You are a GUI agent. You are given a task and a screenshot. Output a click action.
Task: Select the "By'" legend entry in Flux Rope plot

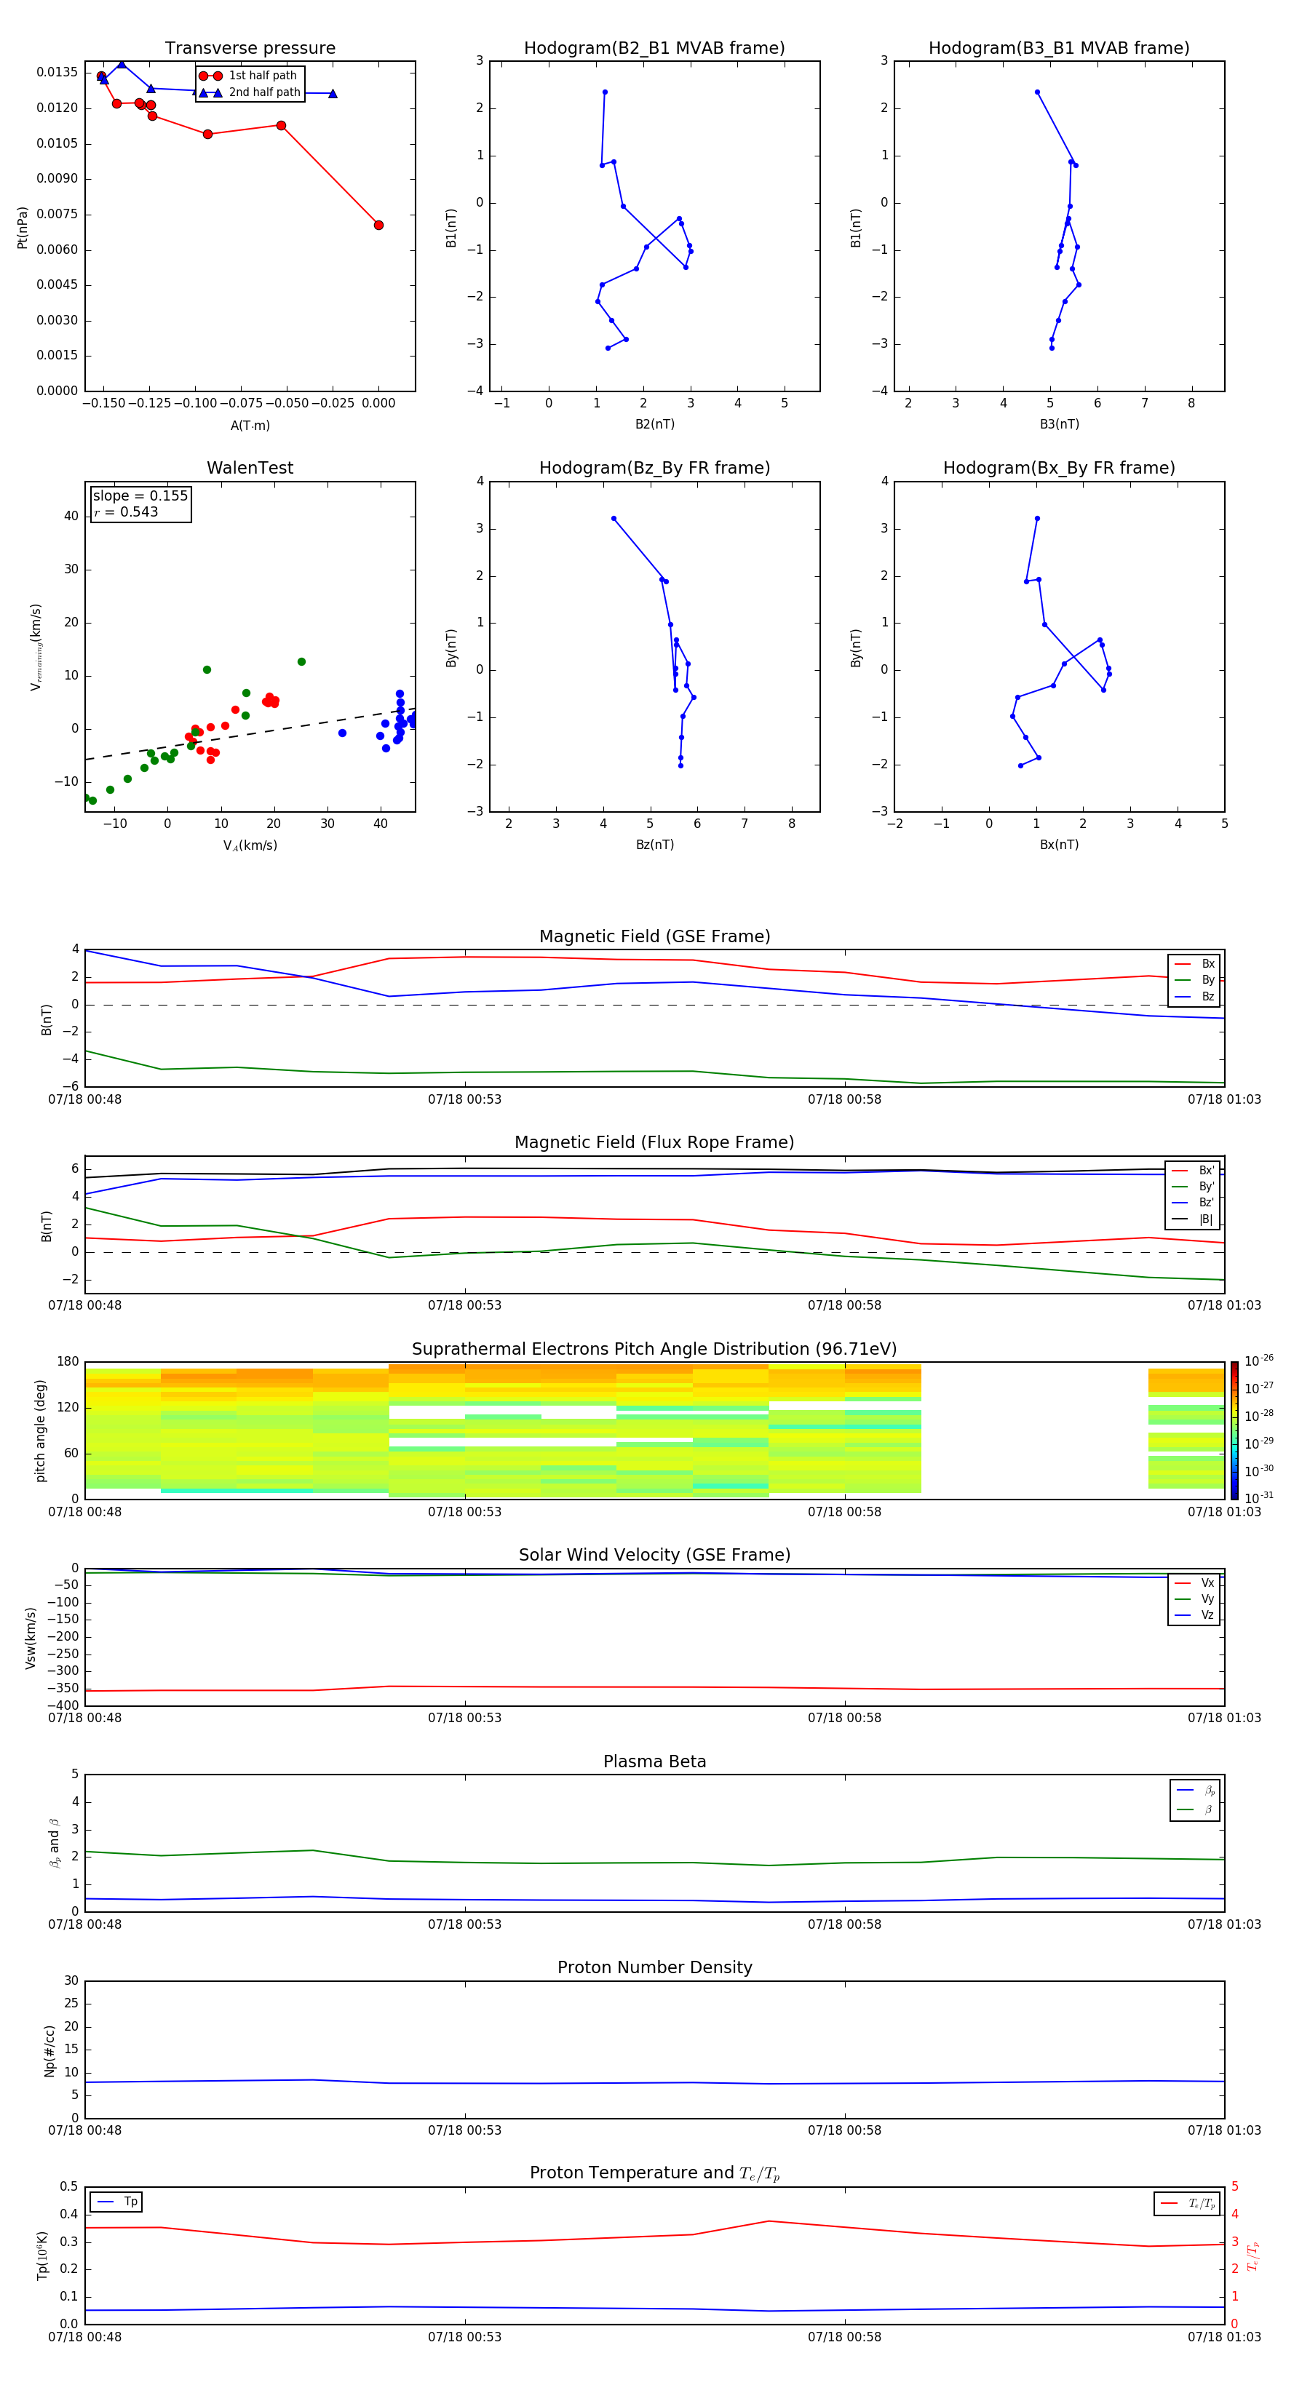tap(1194, 1187)
